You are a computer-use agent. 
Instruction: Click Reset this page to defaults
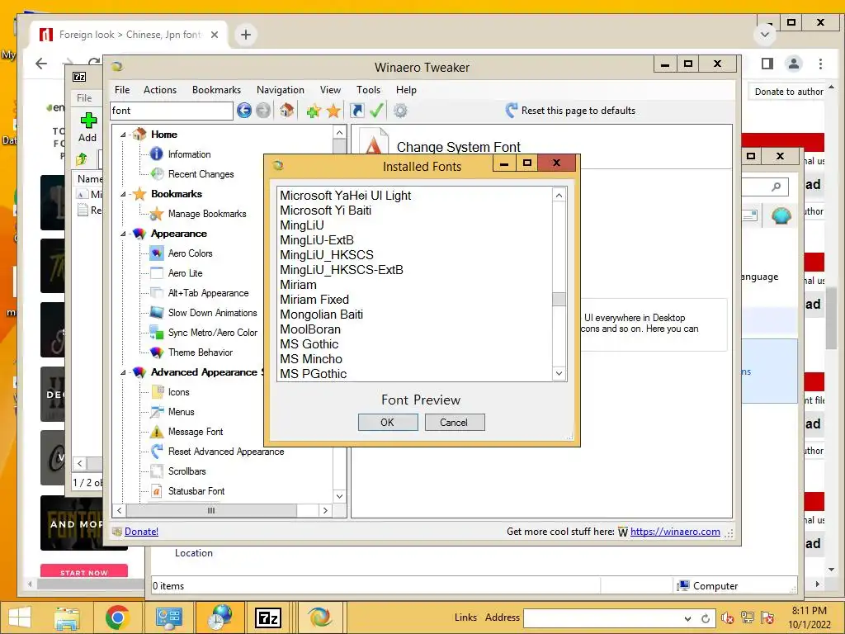(x=570, y=111)
